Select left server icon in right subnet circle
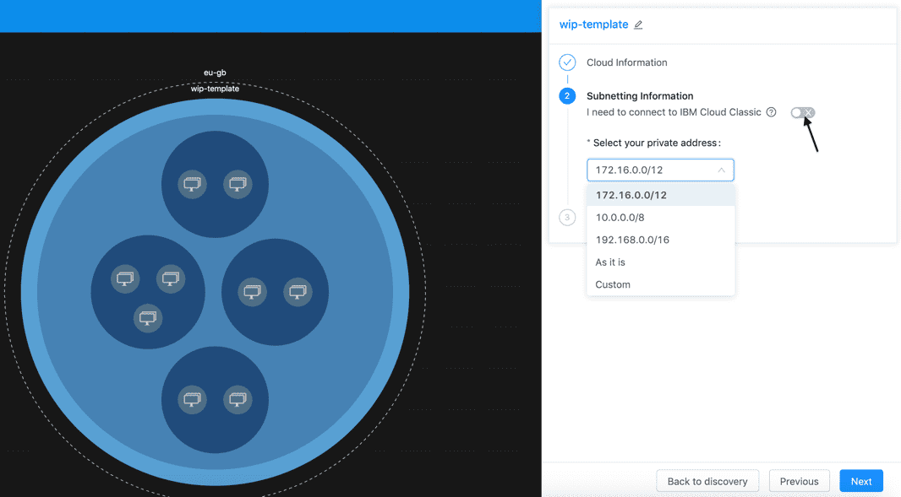This screenshot has width=901, height=497. 252,292
